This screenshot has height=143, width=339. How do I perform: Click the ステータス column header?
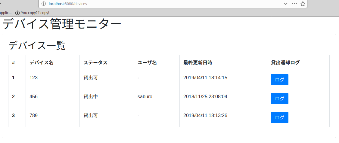[95, 63]
